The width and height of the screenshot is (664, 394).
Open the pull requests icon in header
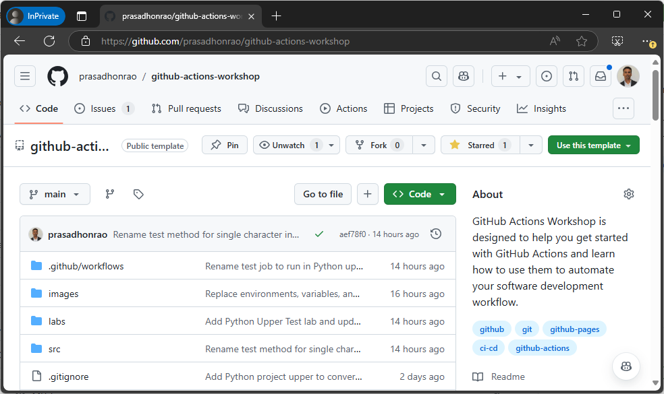coord(574,76)
